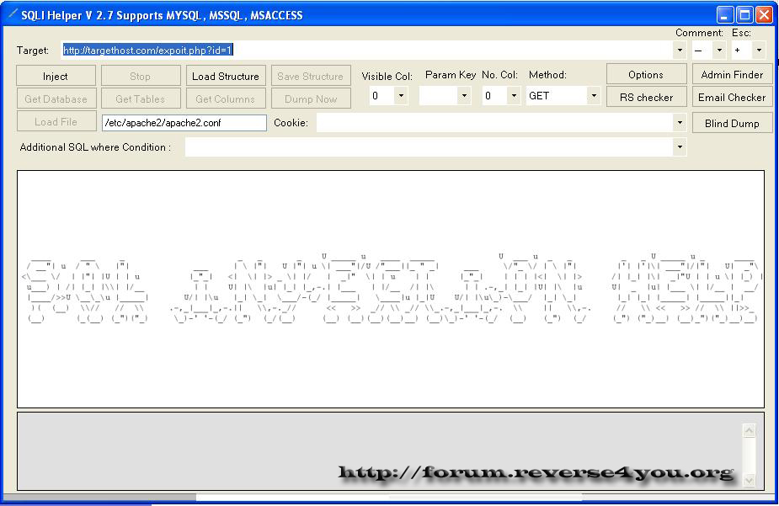
Task: Click Get Columns button
Action: coord(226,99)
